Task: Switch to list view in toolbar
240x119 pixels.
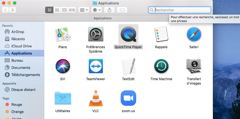Action: pos(57,10)
